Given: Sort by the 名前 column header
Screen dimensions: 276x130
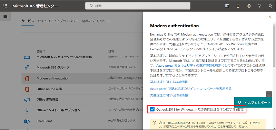Looking at the screenshot, I should [x=41, y=52].
